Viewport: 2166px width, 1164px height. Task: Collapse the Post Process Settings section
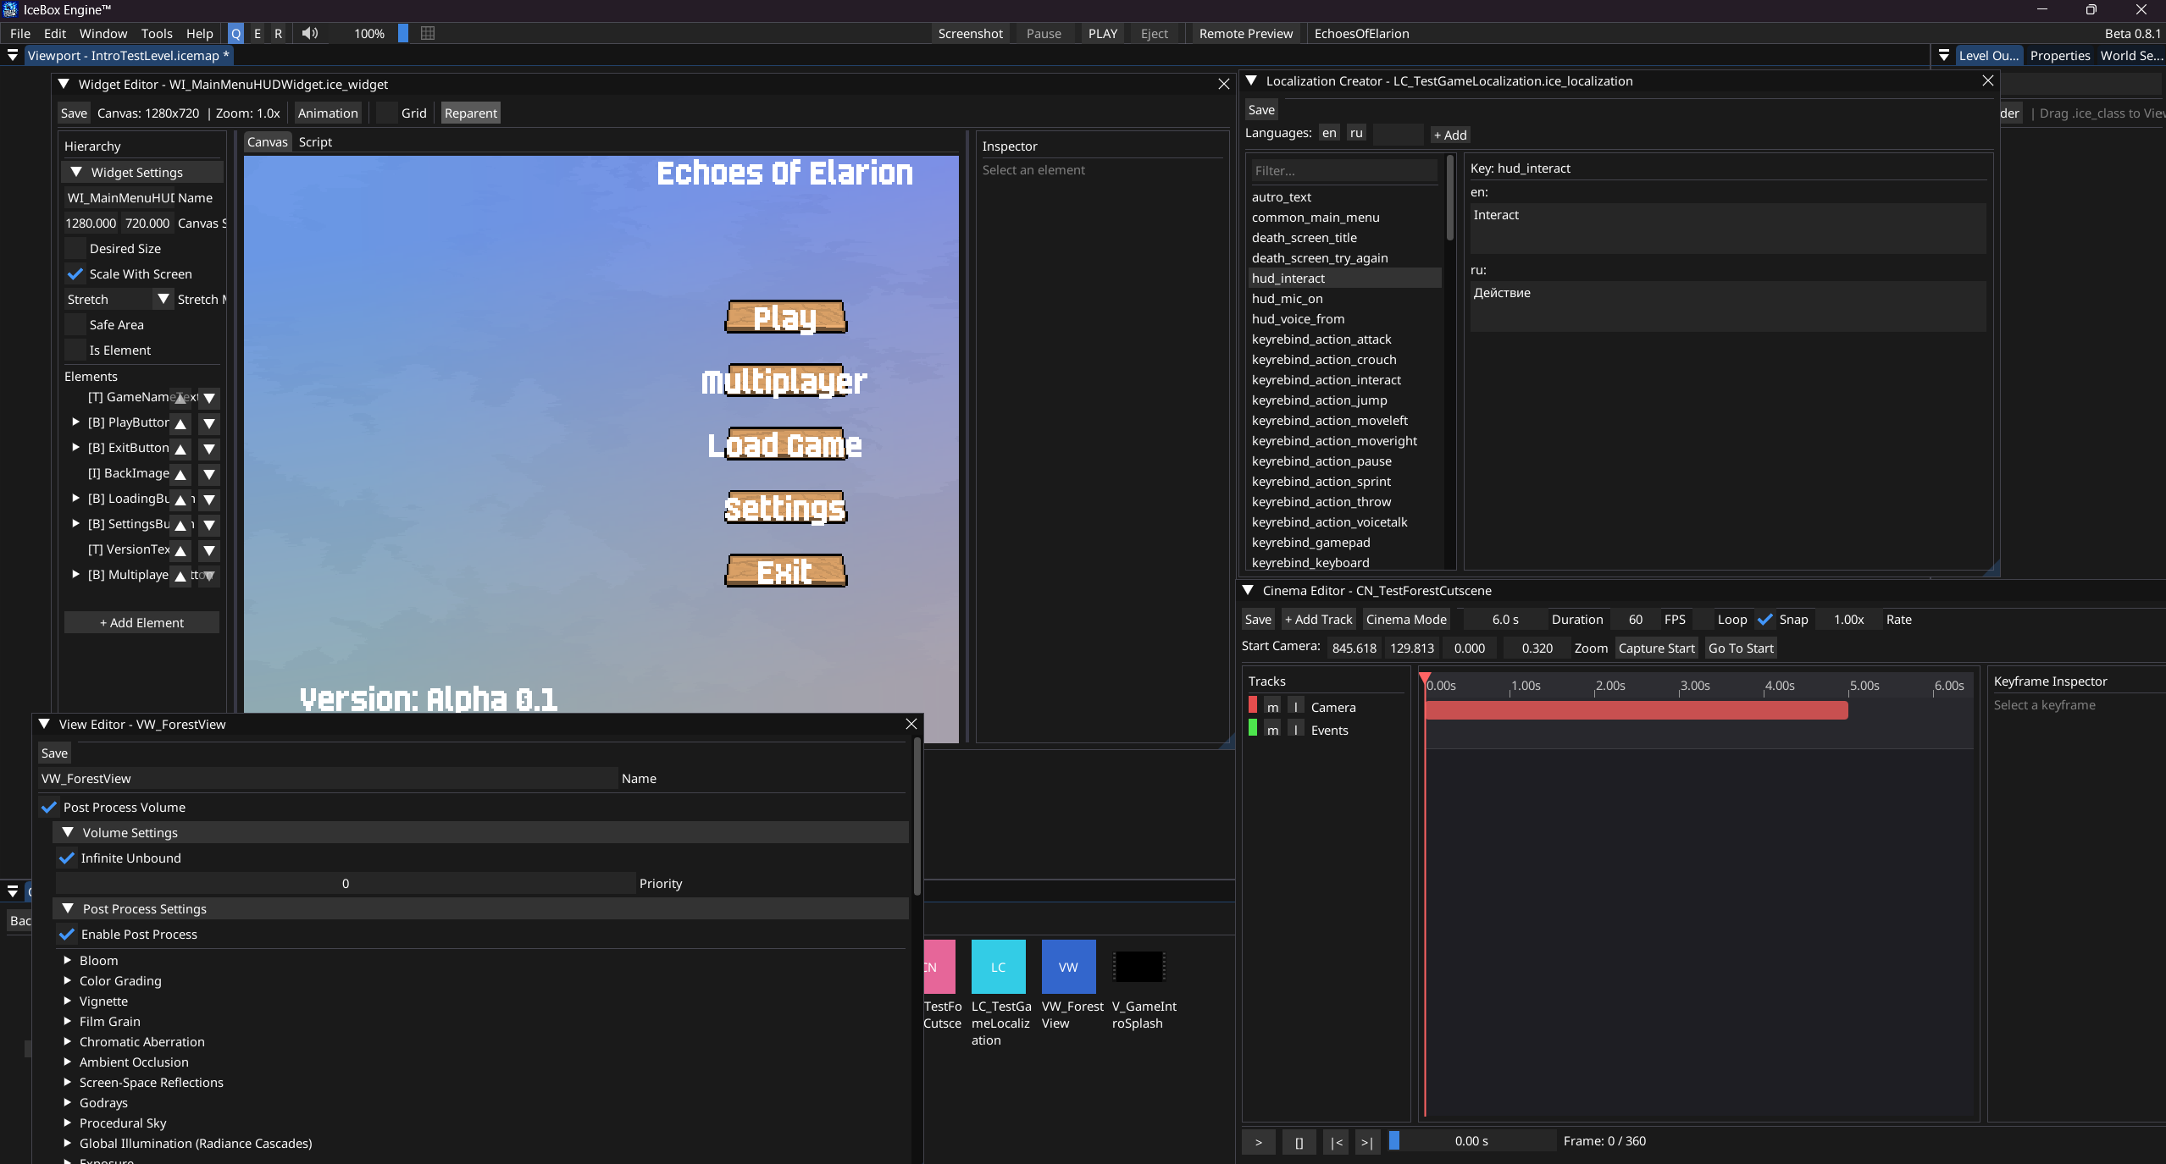[x=68, y=908]
